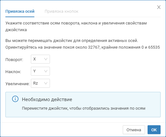The width and height of the screenshot is (166, 137).
Task: Click the chevron arrow in the Наклон field
Action: pyautogui.click(x=46, y=71)
